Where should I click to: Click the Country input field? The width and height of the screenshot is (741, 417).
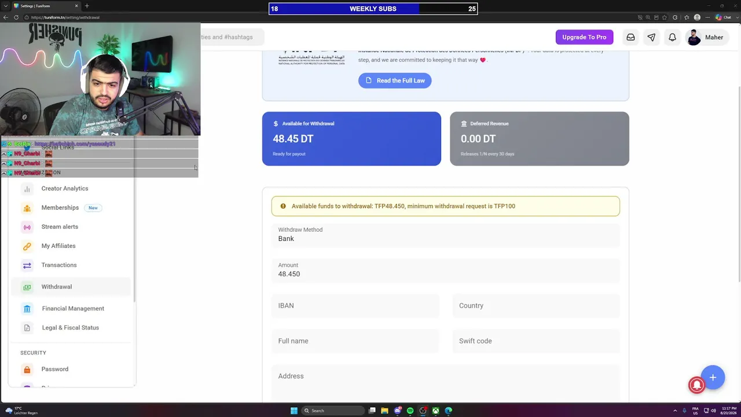pyautogui.click(x=536, y=306)
